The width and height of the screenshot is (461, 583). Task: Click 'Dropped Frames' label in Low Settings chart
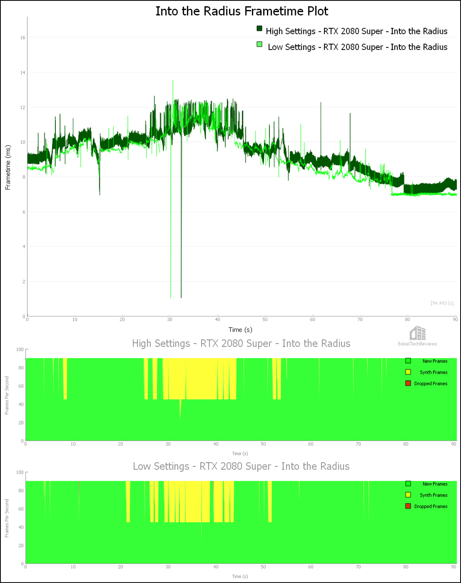click(431, 506)
